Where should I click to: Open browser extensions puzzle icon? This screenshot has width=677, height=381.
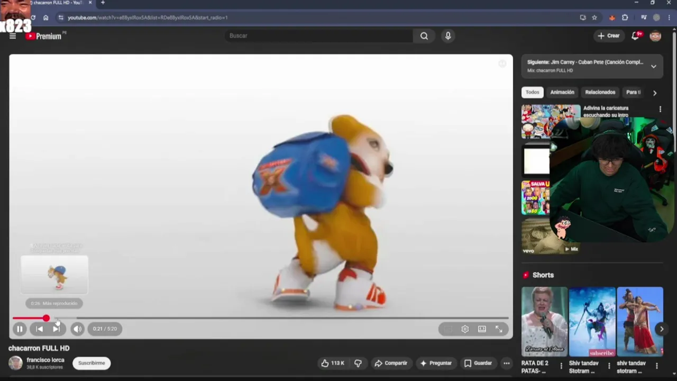point(625,17)
